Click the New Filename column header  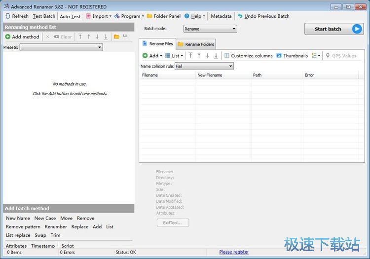point(210,75)
